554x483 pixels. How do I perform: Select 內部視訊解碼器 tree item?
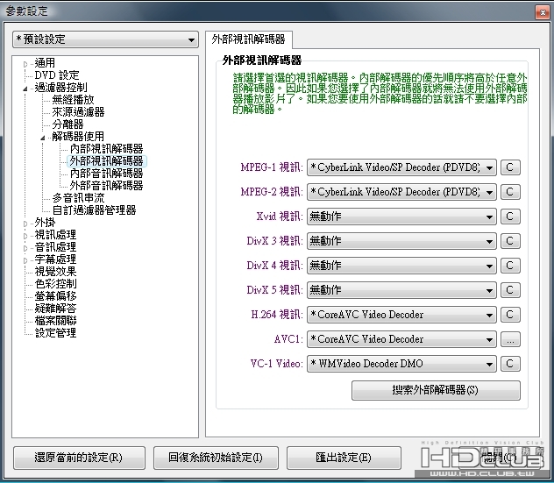pos(106,149)
